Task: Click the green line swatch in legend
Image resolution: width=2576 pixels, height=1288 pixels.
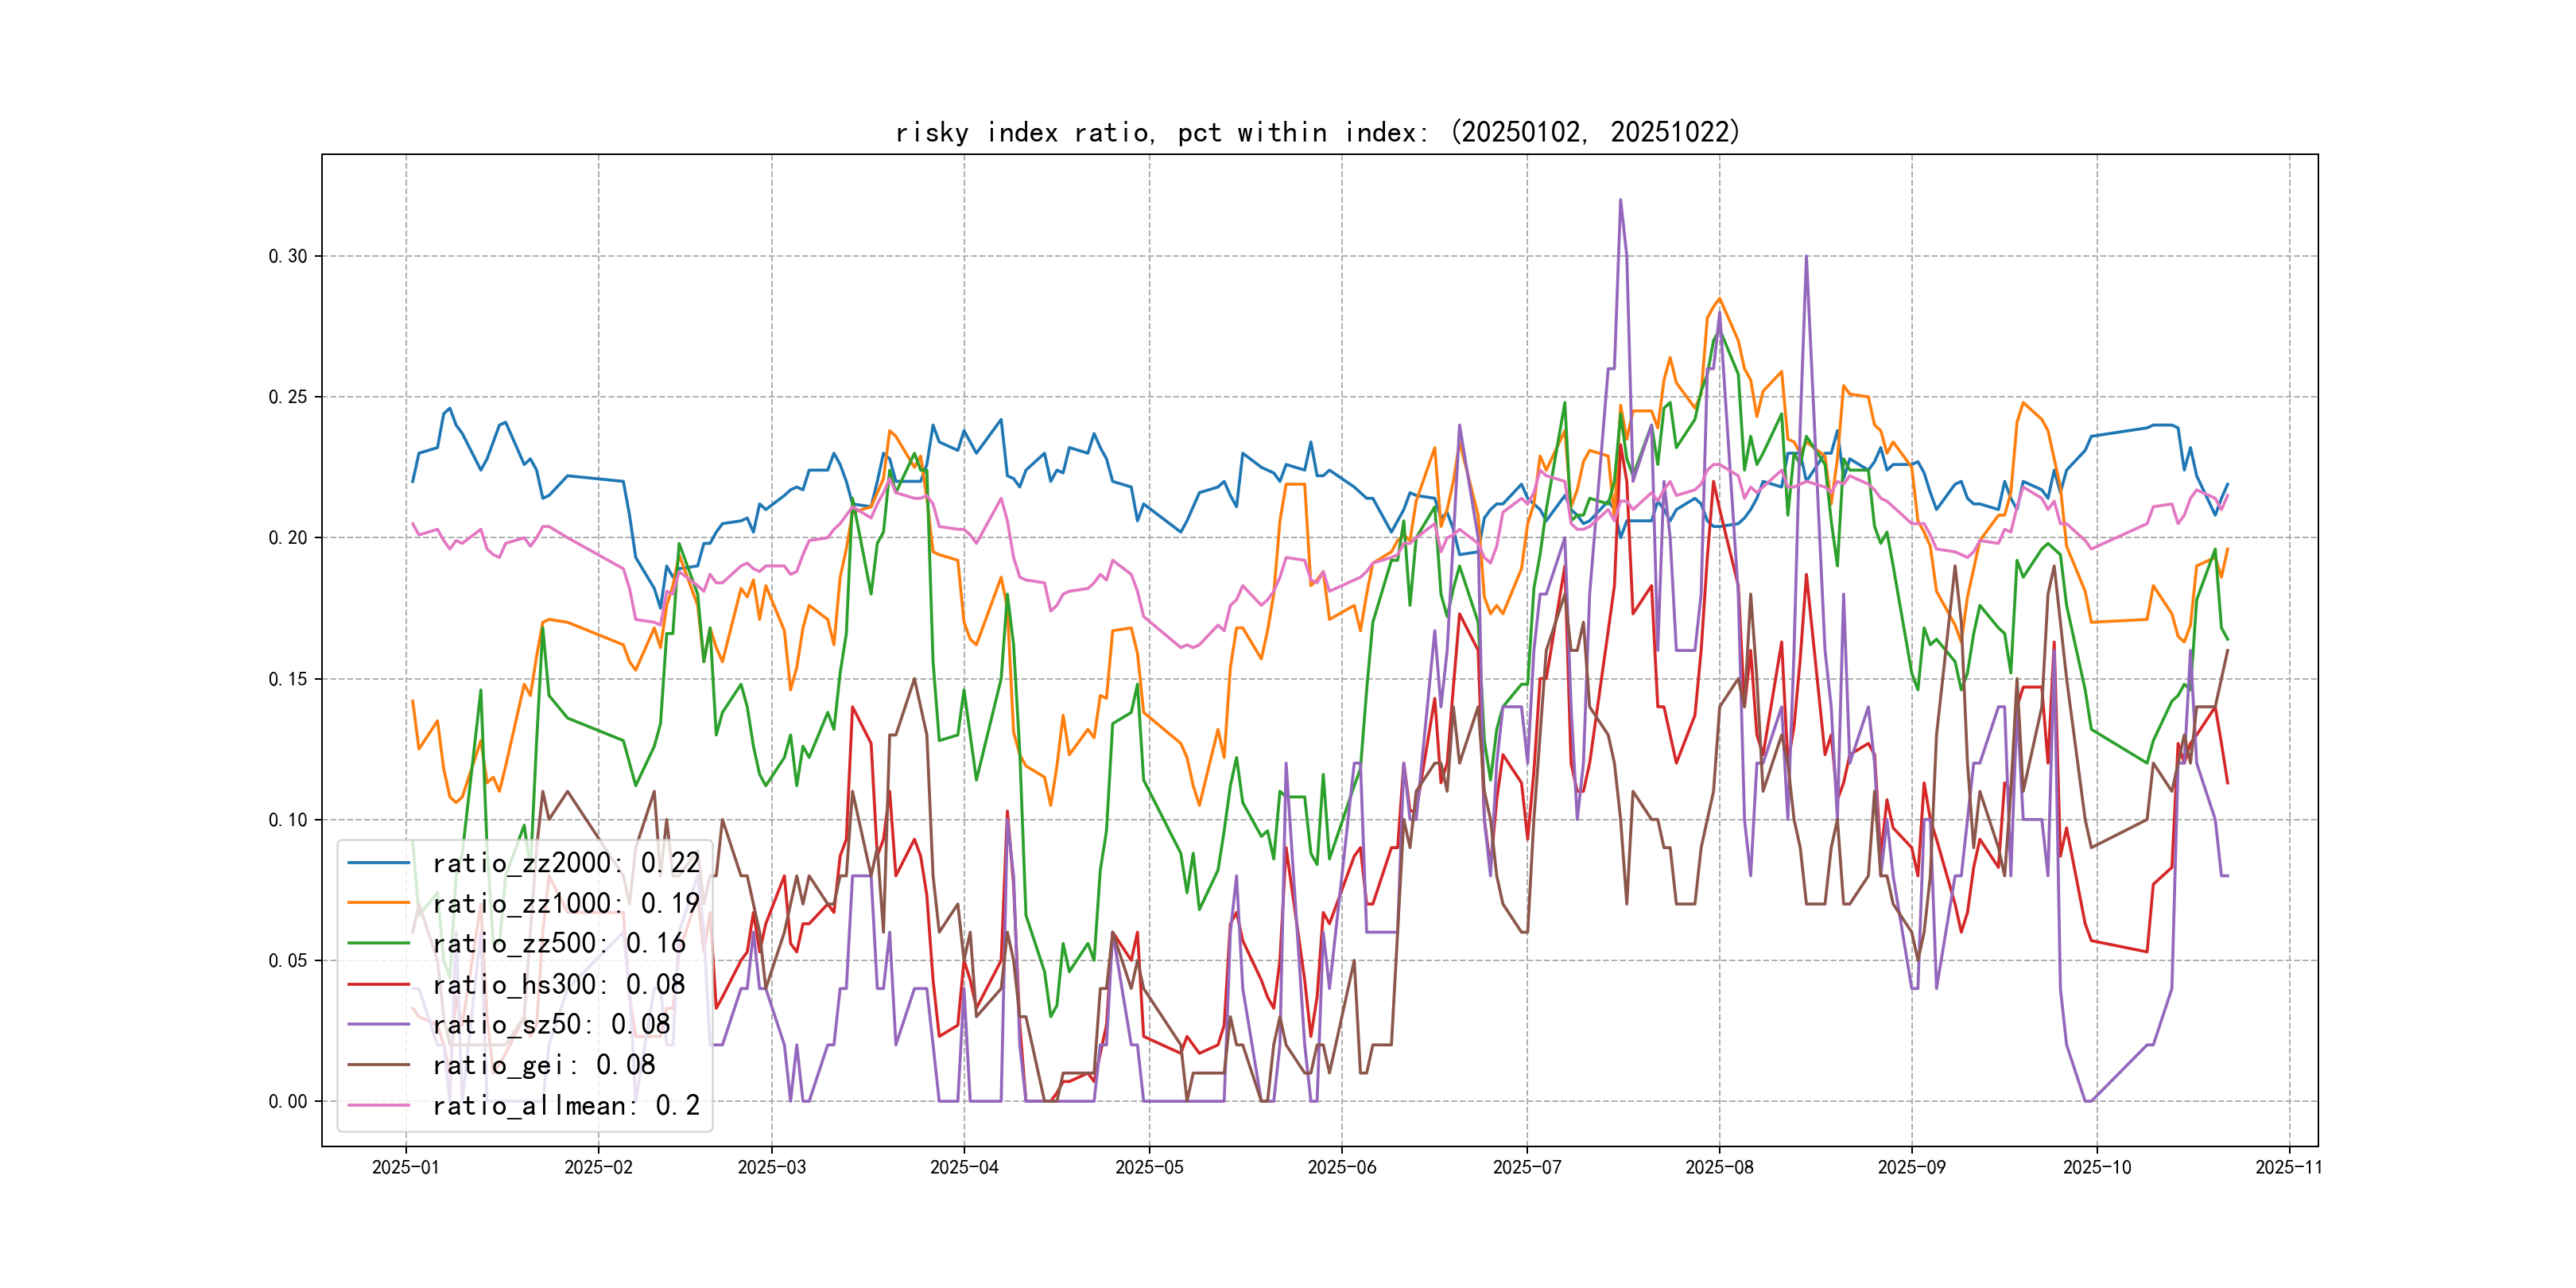Action: [378, 944]
